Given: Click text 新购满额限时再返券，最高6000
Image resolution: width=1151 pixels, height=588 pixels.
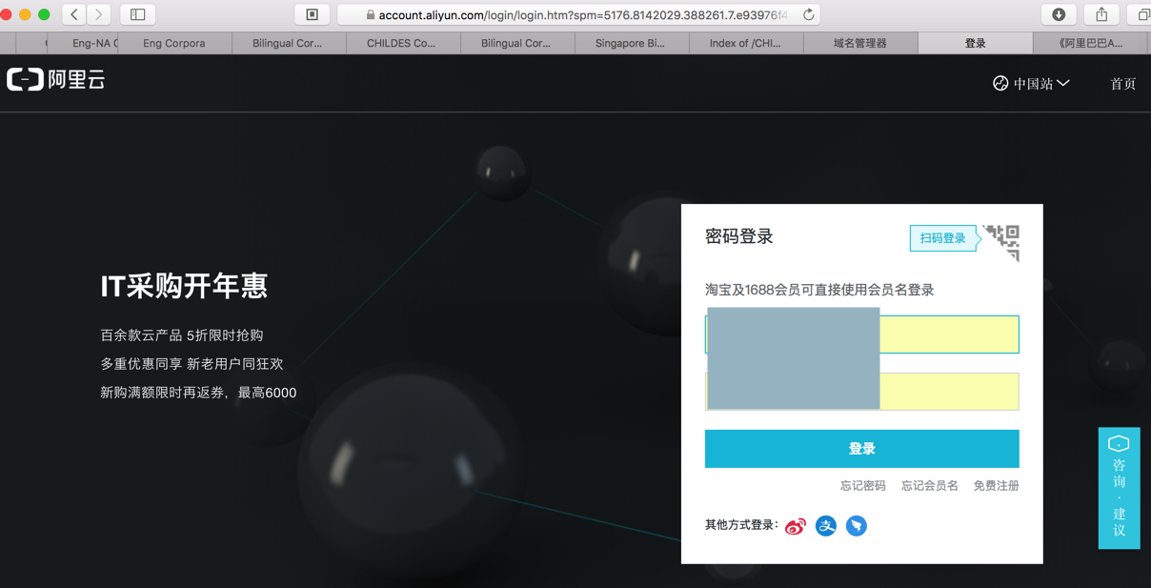Looking at the screenshot, I should (198, 393).
